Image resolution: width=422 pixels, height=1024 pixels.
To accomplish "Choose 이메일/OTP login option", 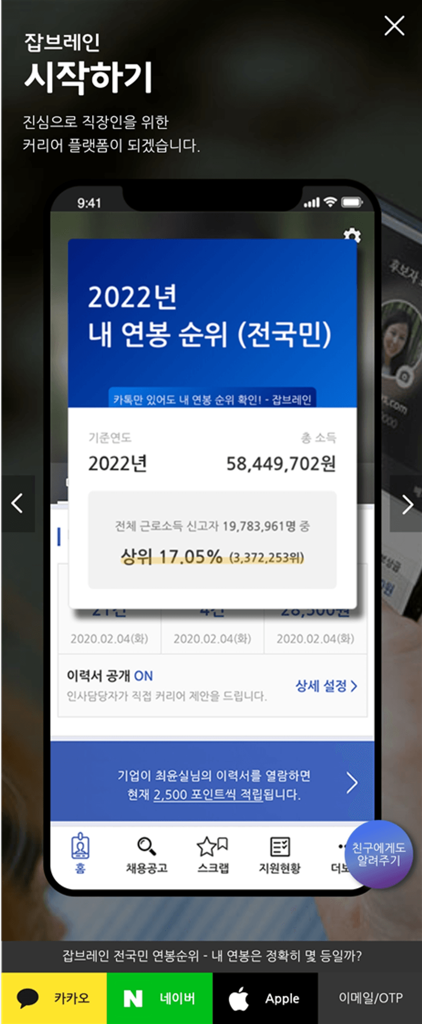I will click(370, 998).
